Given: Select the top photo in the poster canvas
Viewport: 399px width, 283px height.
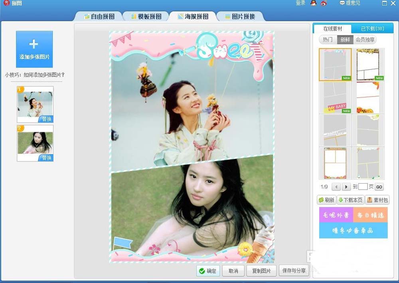Looking at the screenshot, I should [x=192, y=112].
